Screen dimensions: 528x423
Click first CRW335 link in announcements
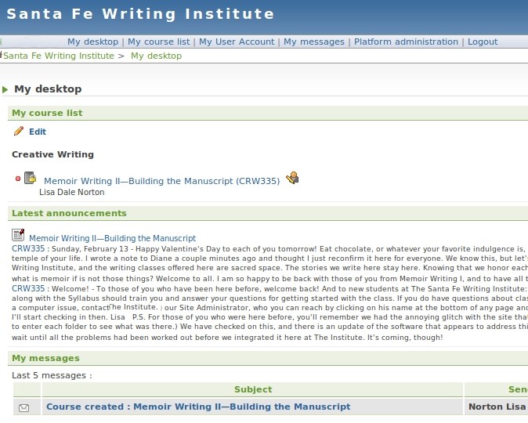(28, 248)
